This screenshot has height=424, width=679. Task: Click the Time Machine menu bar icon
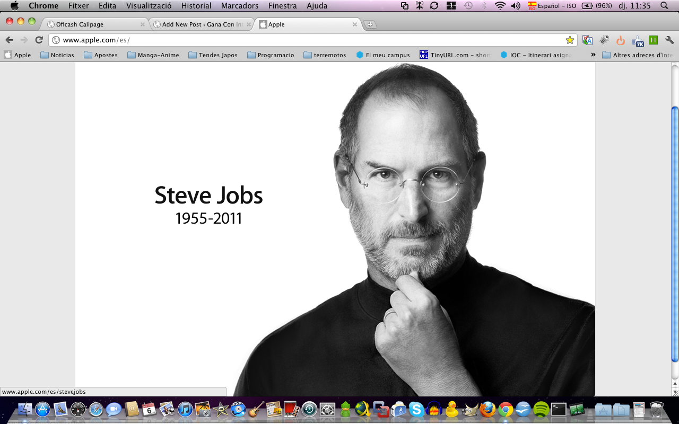point(468,6)
